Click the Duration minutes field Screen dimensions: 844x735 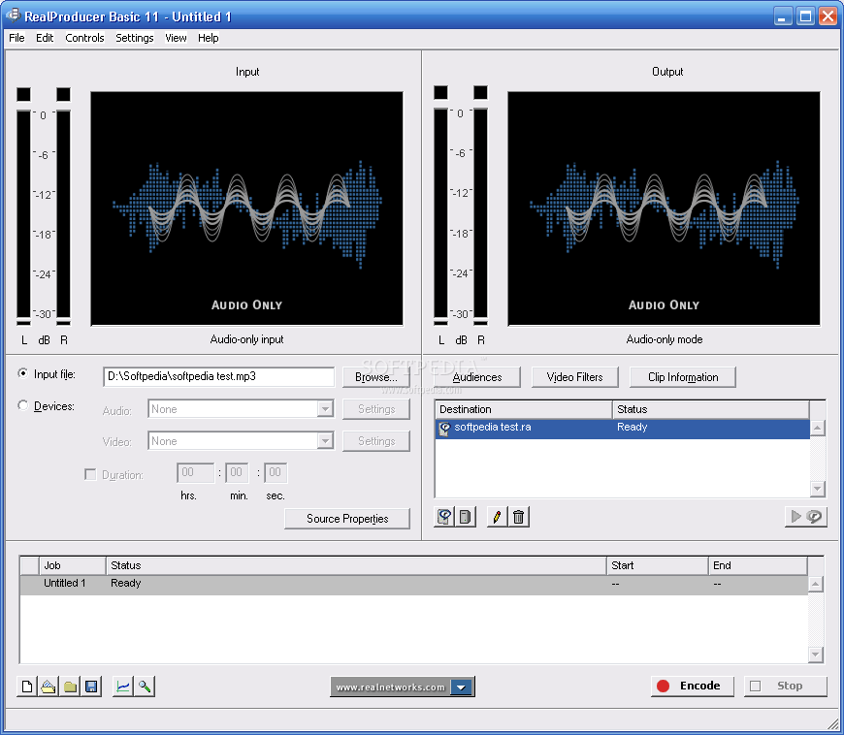tap(237, 472)
